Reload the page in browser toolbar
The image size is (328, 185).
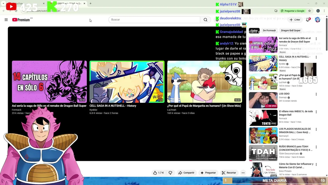(x=16, y=11)
